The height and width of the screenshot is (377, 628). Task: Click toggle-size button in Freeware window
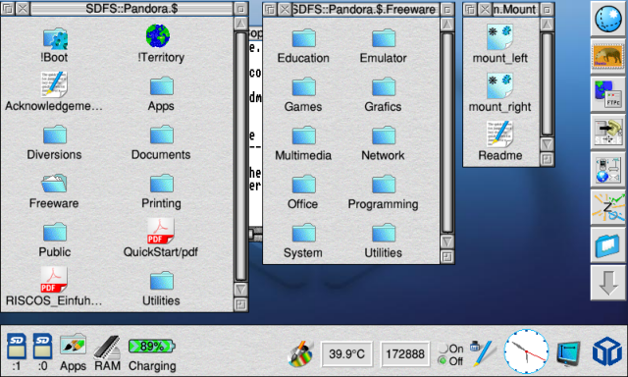pos(447,9)
